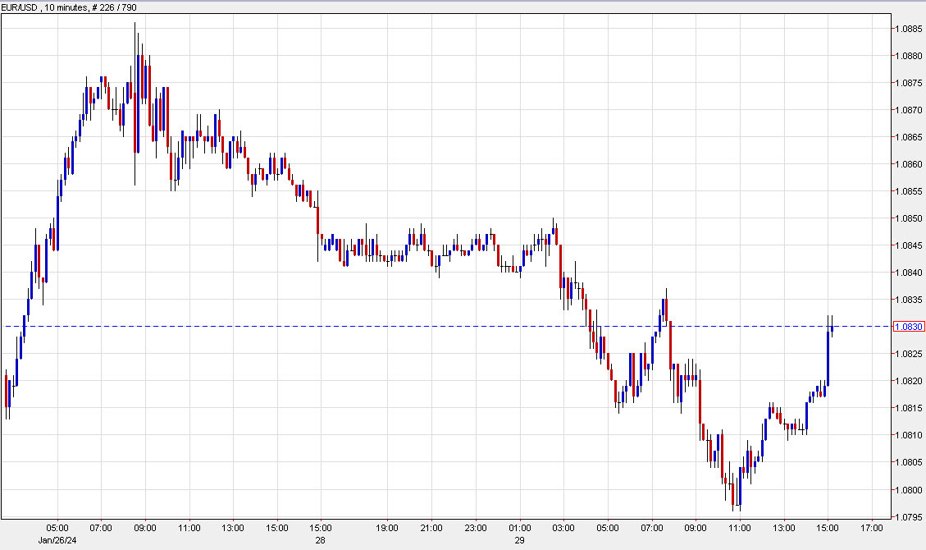Select the 1.0880 price axis label
The width and height of the screenshot is (926, 550).
908,56
